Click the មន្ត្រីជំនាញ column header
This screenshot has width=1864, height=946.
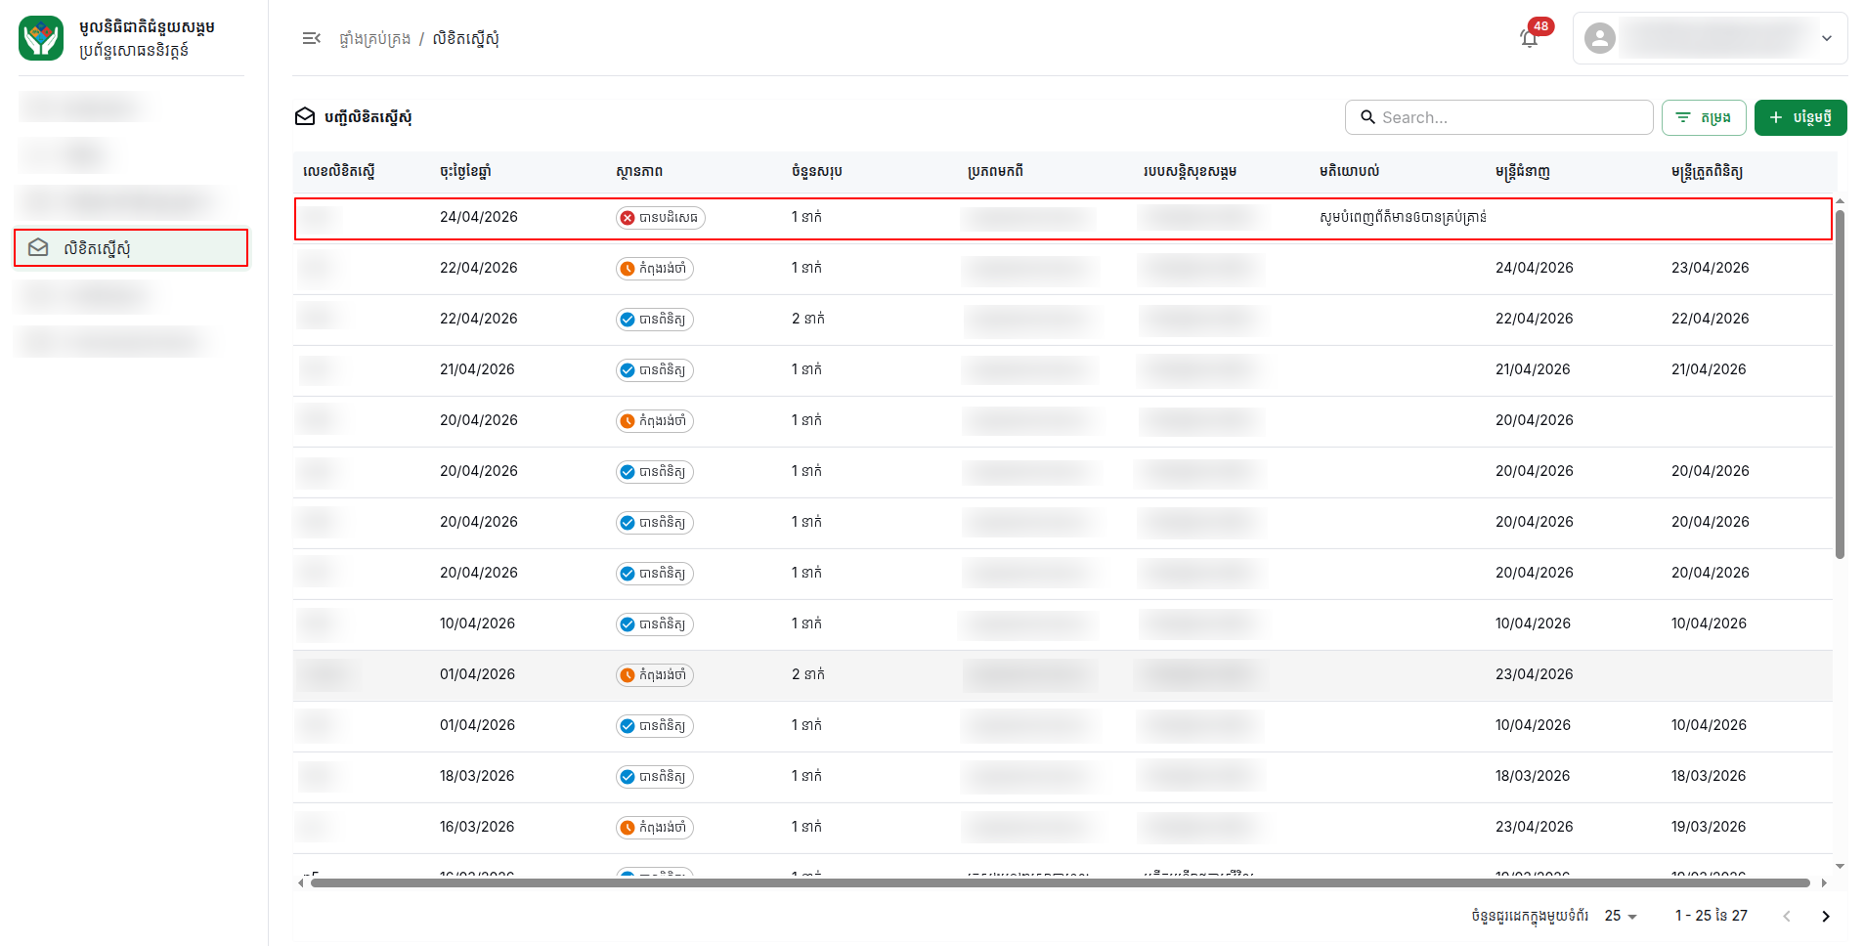pyautogui.click(x=1523, y=171)
